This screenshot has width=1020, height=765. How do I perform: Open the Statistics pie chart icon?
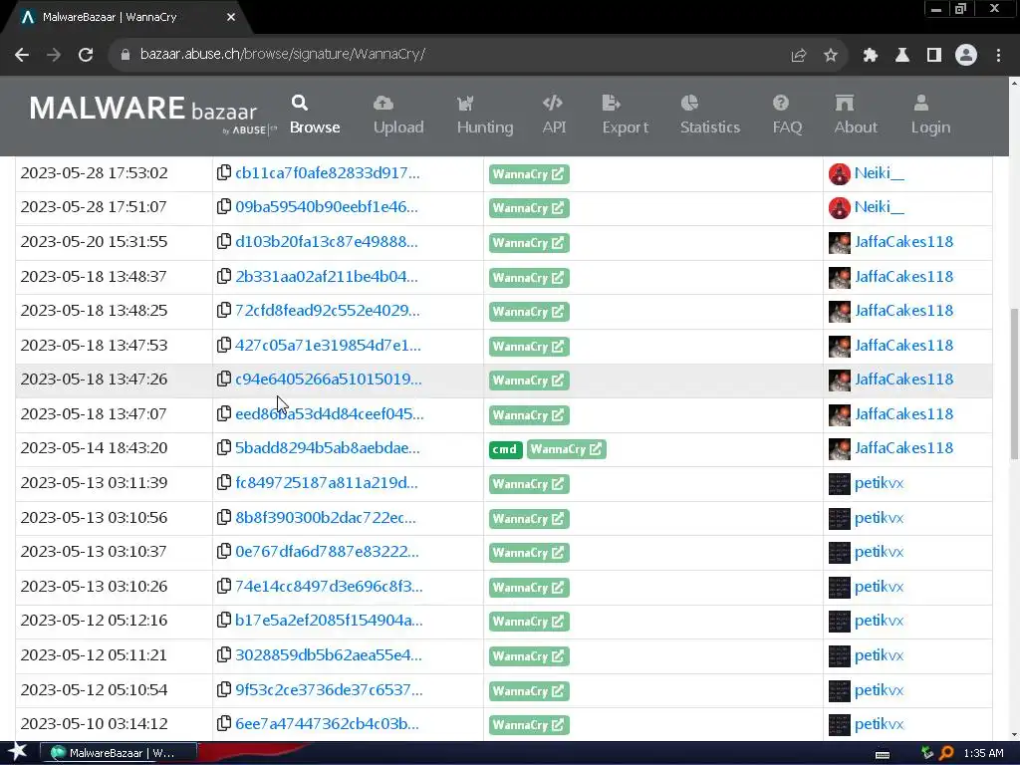(x=689, y=103)
